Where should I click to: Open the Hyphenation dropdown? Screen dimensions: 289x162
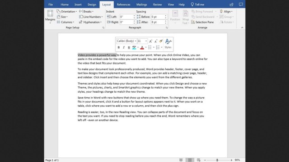point(90,22)
